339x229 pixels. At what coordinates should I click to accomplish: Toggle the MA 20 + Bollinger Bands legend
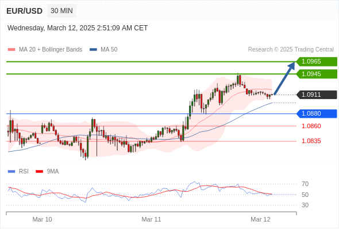[51, 50]
